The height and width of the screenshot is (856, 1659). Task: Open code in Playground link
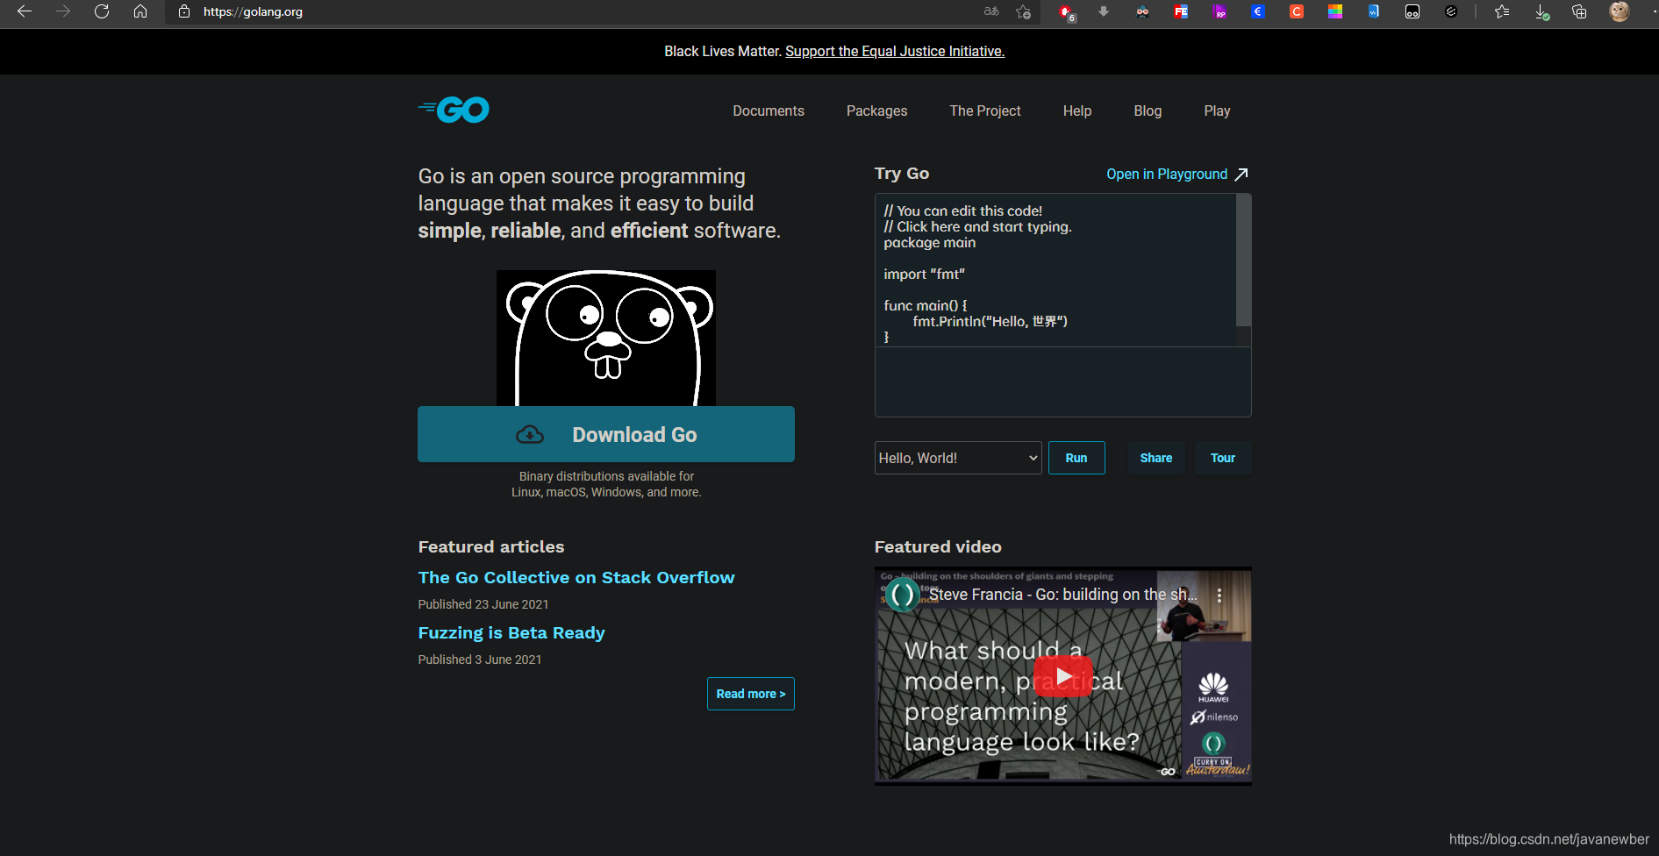coord(1167,174)
